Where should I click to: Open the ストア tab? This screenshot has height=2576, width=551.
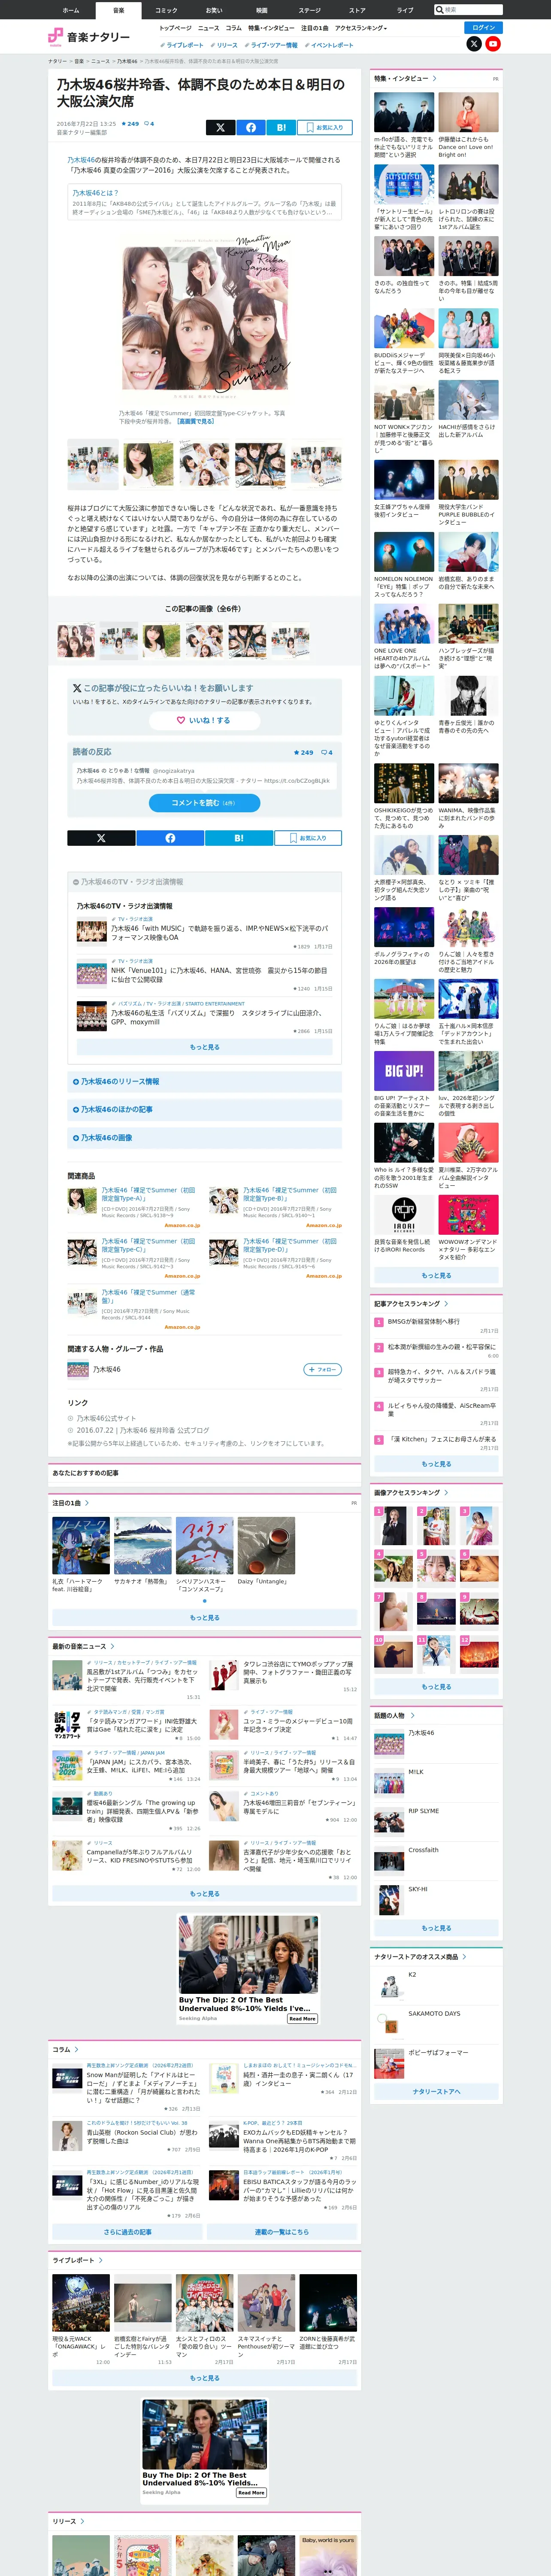[357, 10]
